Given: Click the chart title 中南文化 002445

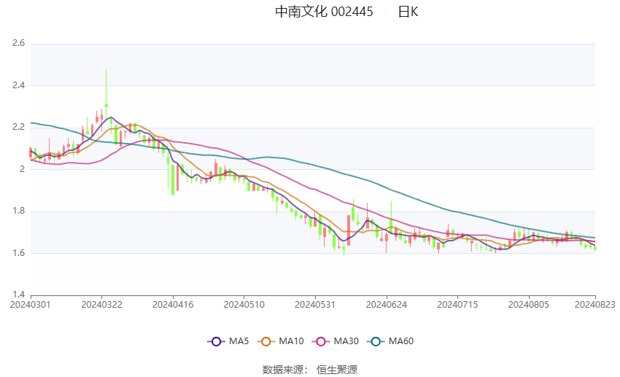Looking at the screenshot, I should [324, 12].
